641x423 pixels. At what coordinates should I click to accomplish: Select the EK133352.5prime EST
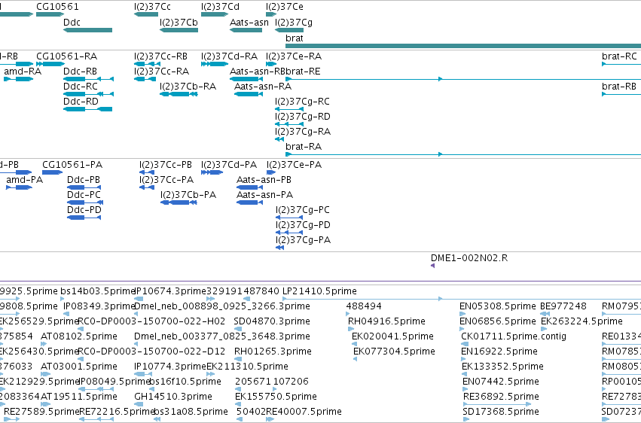465,375
